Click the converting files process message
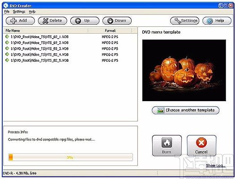 (x=51, y=140)
